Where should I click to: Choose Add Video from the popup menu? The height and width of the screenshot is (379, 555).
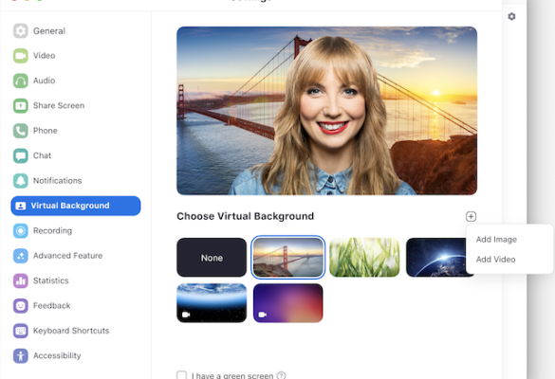point(495,260)
